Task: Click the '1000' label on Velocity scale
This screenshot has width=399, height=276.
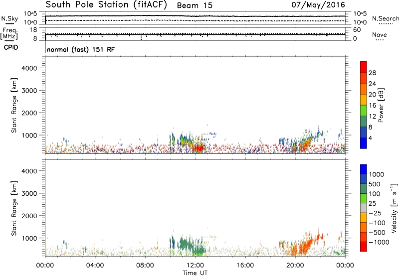Action: 377,174
